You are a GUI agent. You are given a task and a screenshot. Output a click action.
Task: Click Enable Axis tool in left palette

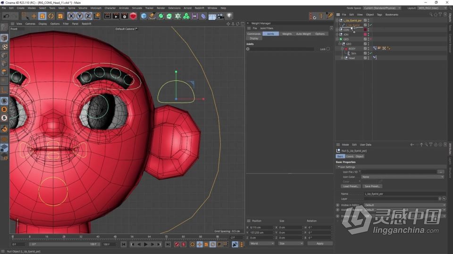click(x=4, y=90)
